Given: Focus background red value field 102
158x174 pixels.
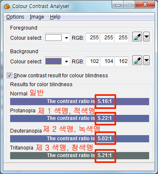Looking at the screenshot, I should click(93, 61).
